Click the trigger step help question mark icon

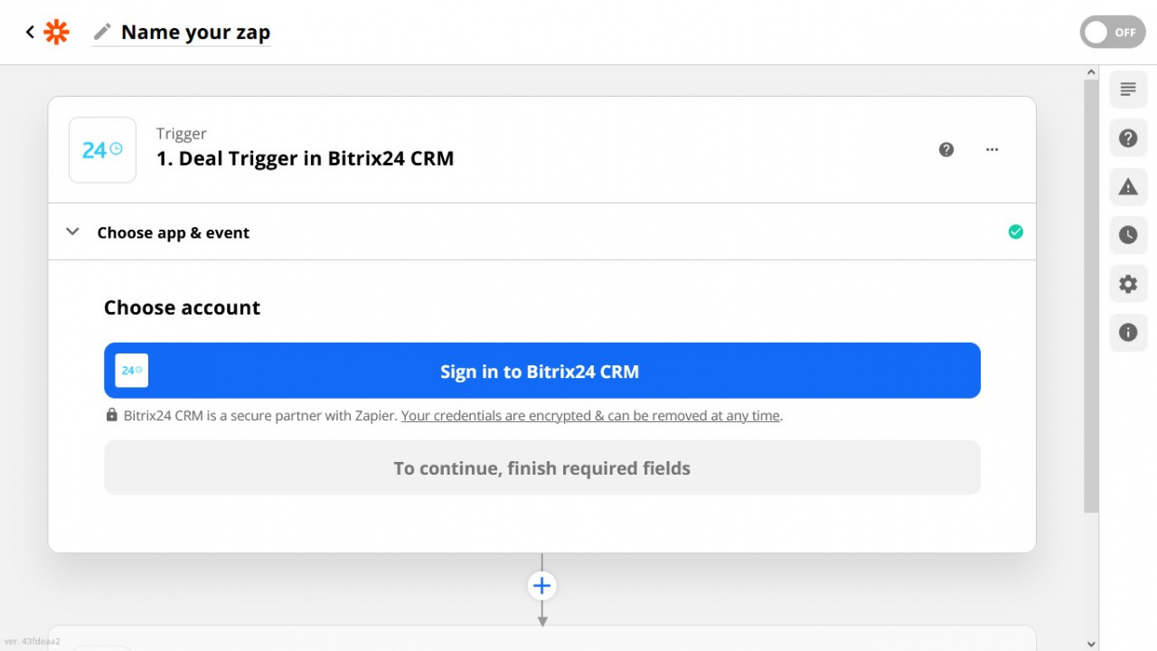click(x=946, y=150)
